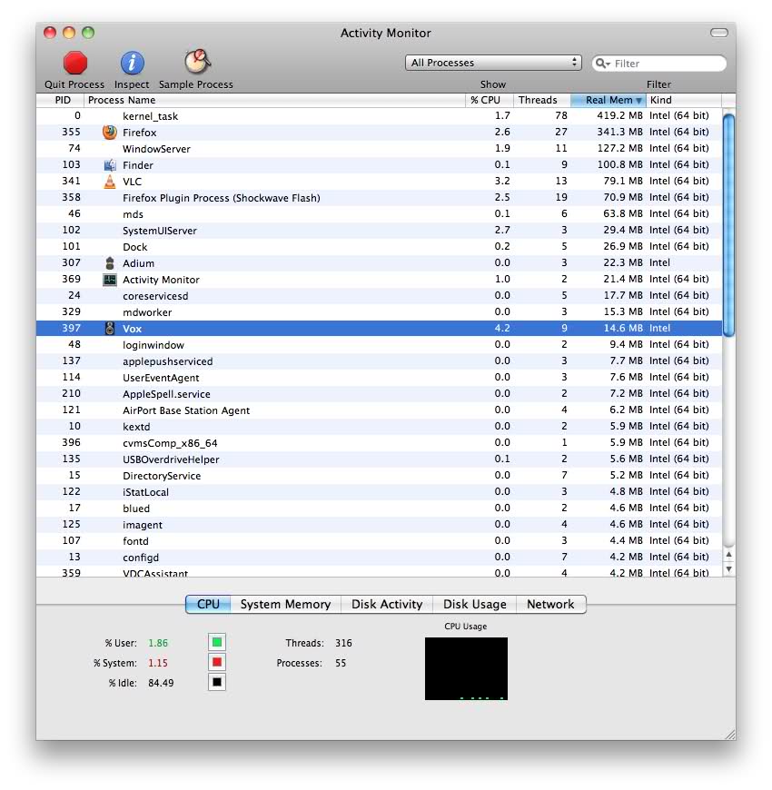This screenshot has height=790, width=772.
Task: Click the 419.2 MB memory value
Action: click(x=619, y=115)
